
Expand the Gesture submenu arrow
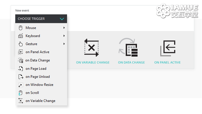[64, 44]
